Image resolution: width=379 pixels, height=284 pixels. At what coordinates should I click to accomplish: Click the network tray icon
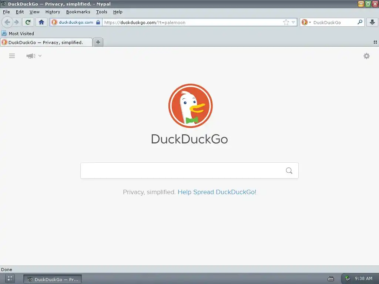[x=347, y=278]
